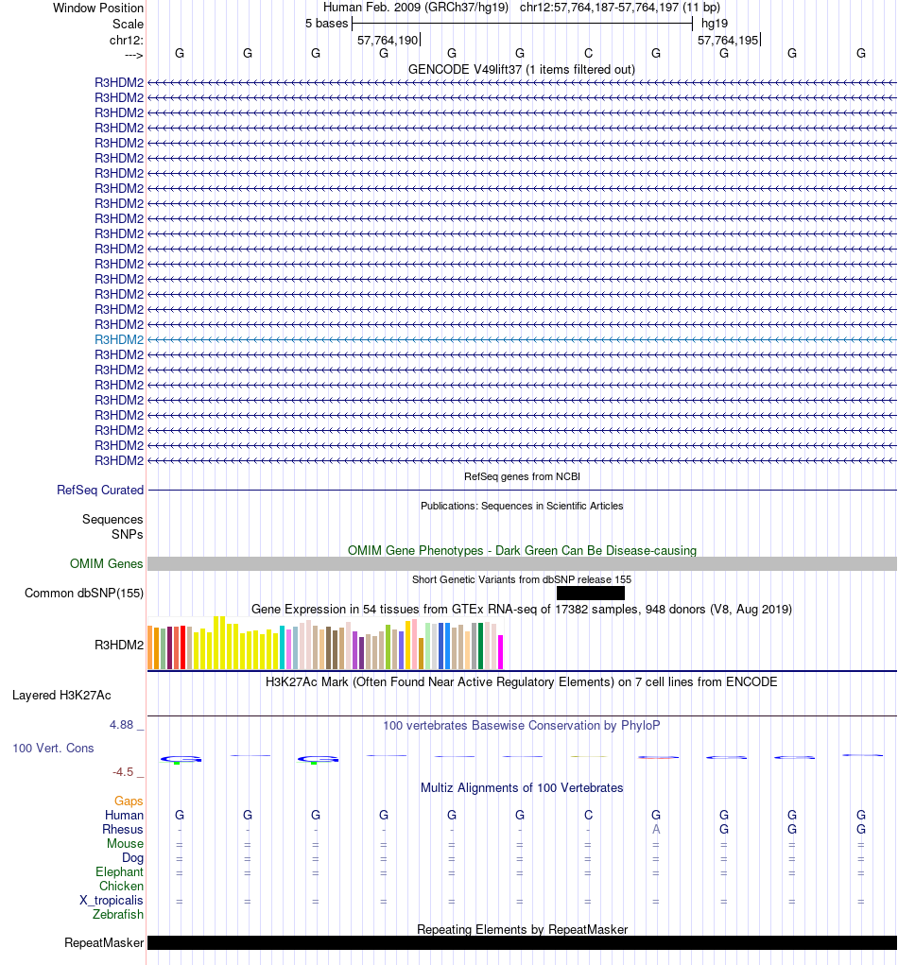Click the Mouse alignment row label
This screenshot has width=898, height=965.
(x=125, y=843)
